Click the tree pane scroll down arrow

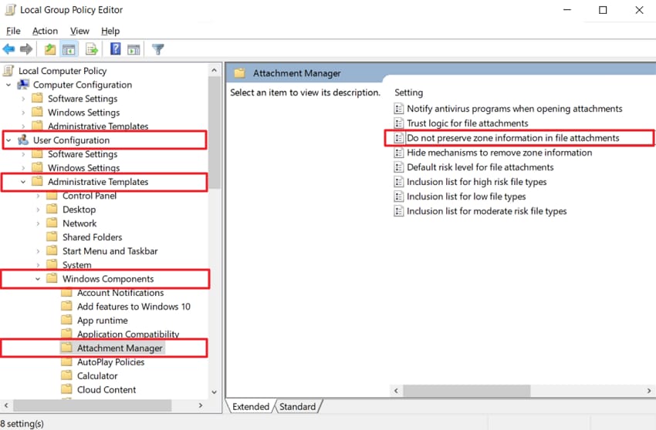point(215,392)
